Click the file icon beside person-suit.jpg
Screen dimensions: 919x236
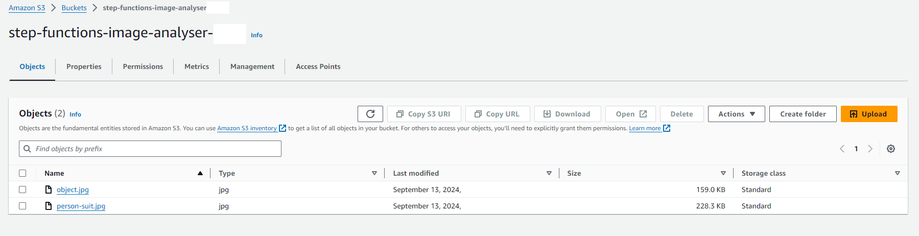(49, 206)
